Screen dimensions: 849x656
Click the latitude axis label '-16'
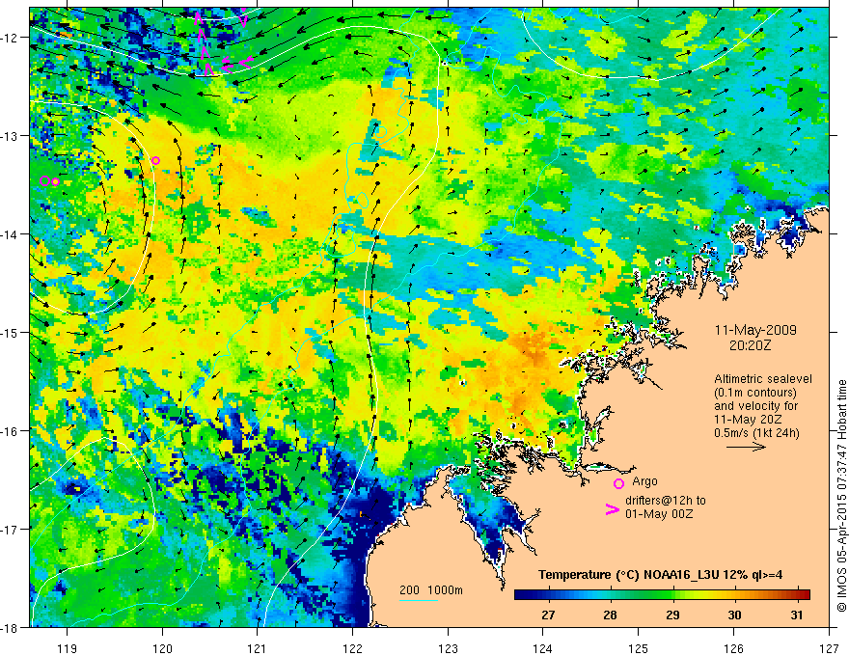point(11,431)
